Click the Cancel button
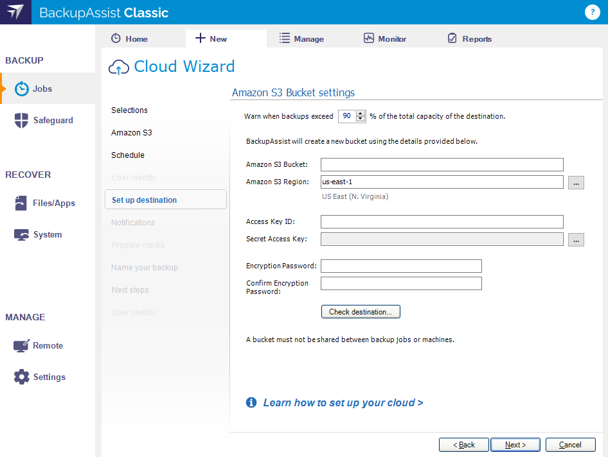Image resolution: width=608 pixels, height=457 pixels. 570,445
